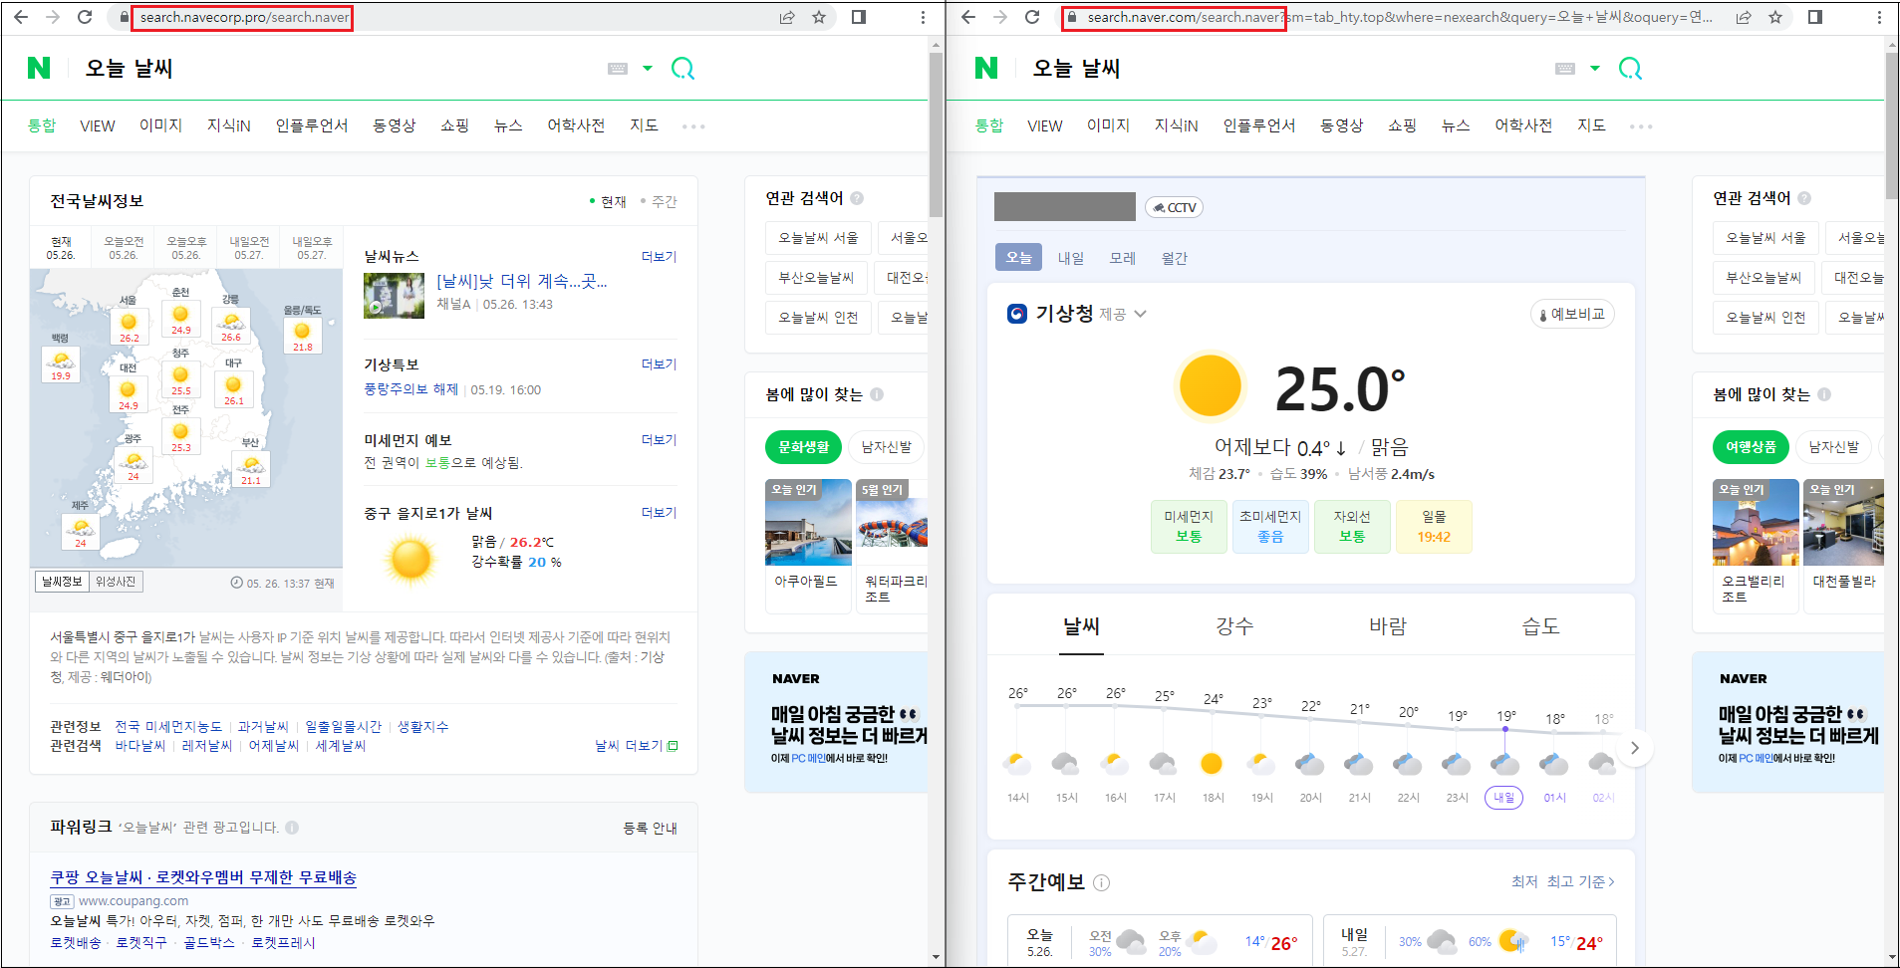This screenshot has height=968, width=1900.
Task: Toggle side panel in left browser window
Action: point(859,17)
